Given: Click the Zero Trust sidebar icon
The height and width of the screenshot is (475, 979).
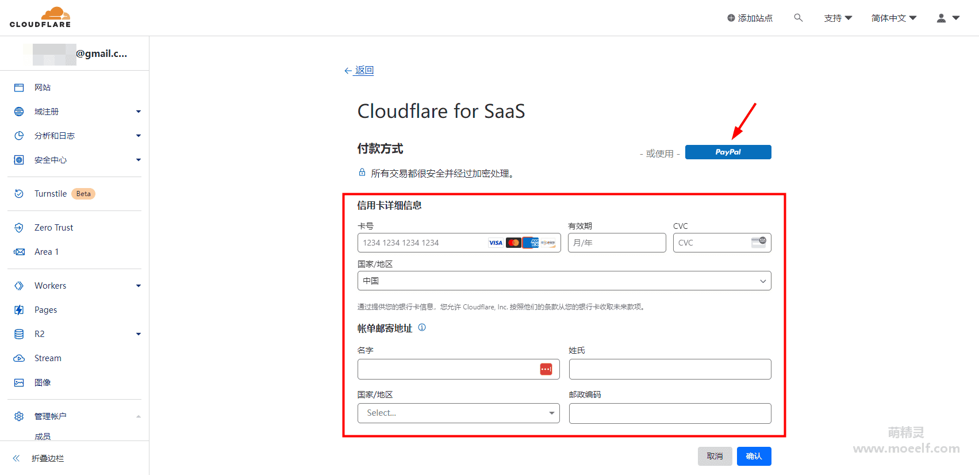Looking at the screenshot, I should tap(19, 228).
